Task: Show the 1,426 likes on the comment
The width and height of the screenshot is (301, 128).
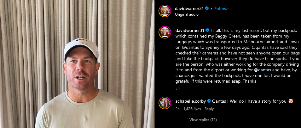Action: click(x=192, y=109)
